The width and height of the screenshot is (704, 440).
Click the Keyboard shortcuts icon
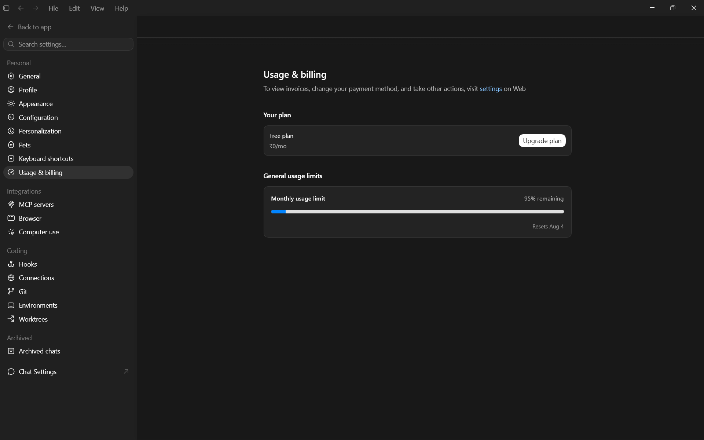click(x=11, y=158)
